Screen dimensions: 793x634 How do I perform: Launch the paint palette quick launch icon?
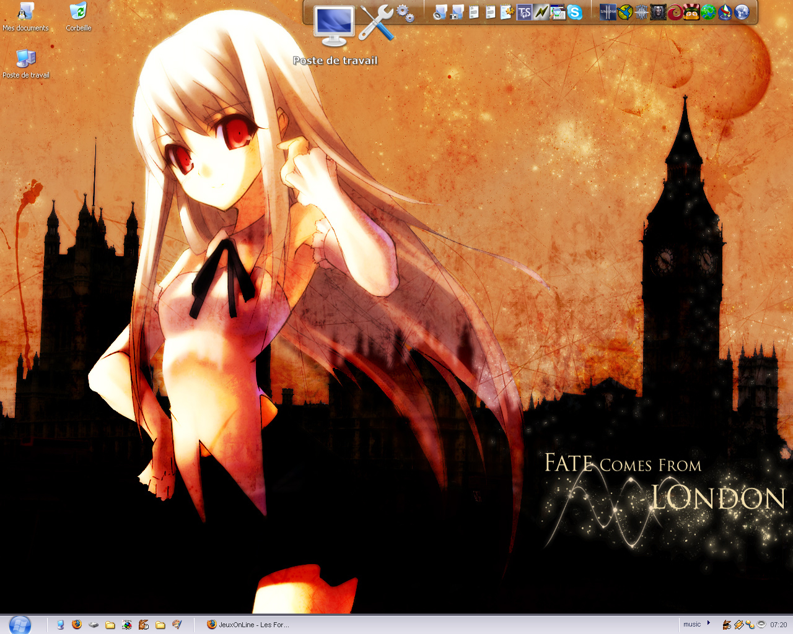pos(177,625)
